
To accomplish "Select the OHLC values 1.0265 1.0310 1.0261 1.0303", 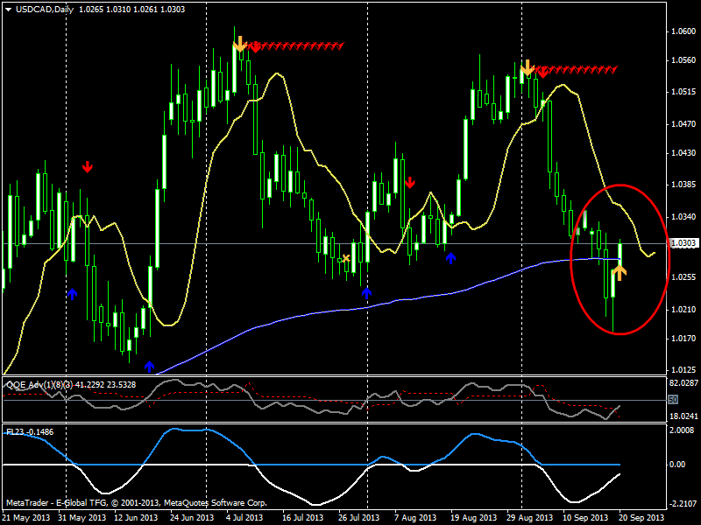I will point(132,10).
